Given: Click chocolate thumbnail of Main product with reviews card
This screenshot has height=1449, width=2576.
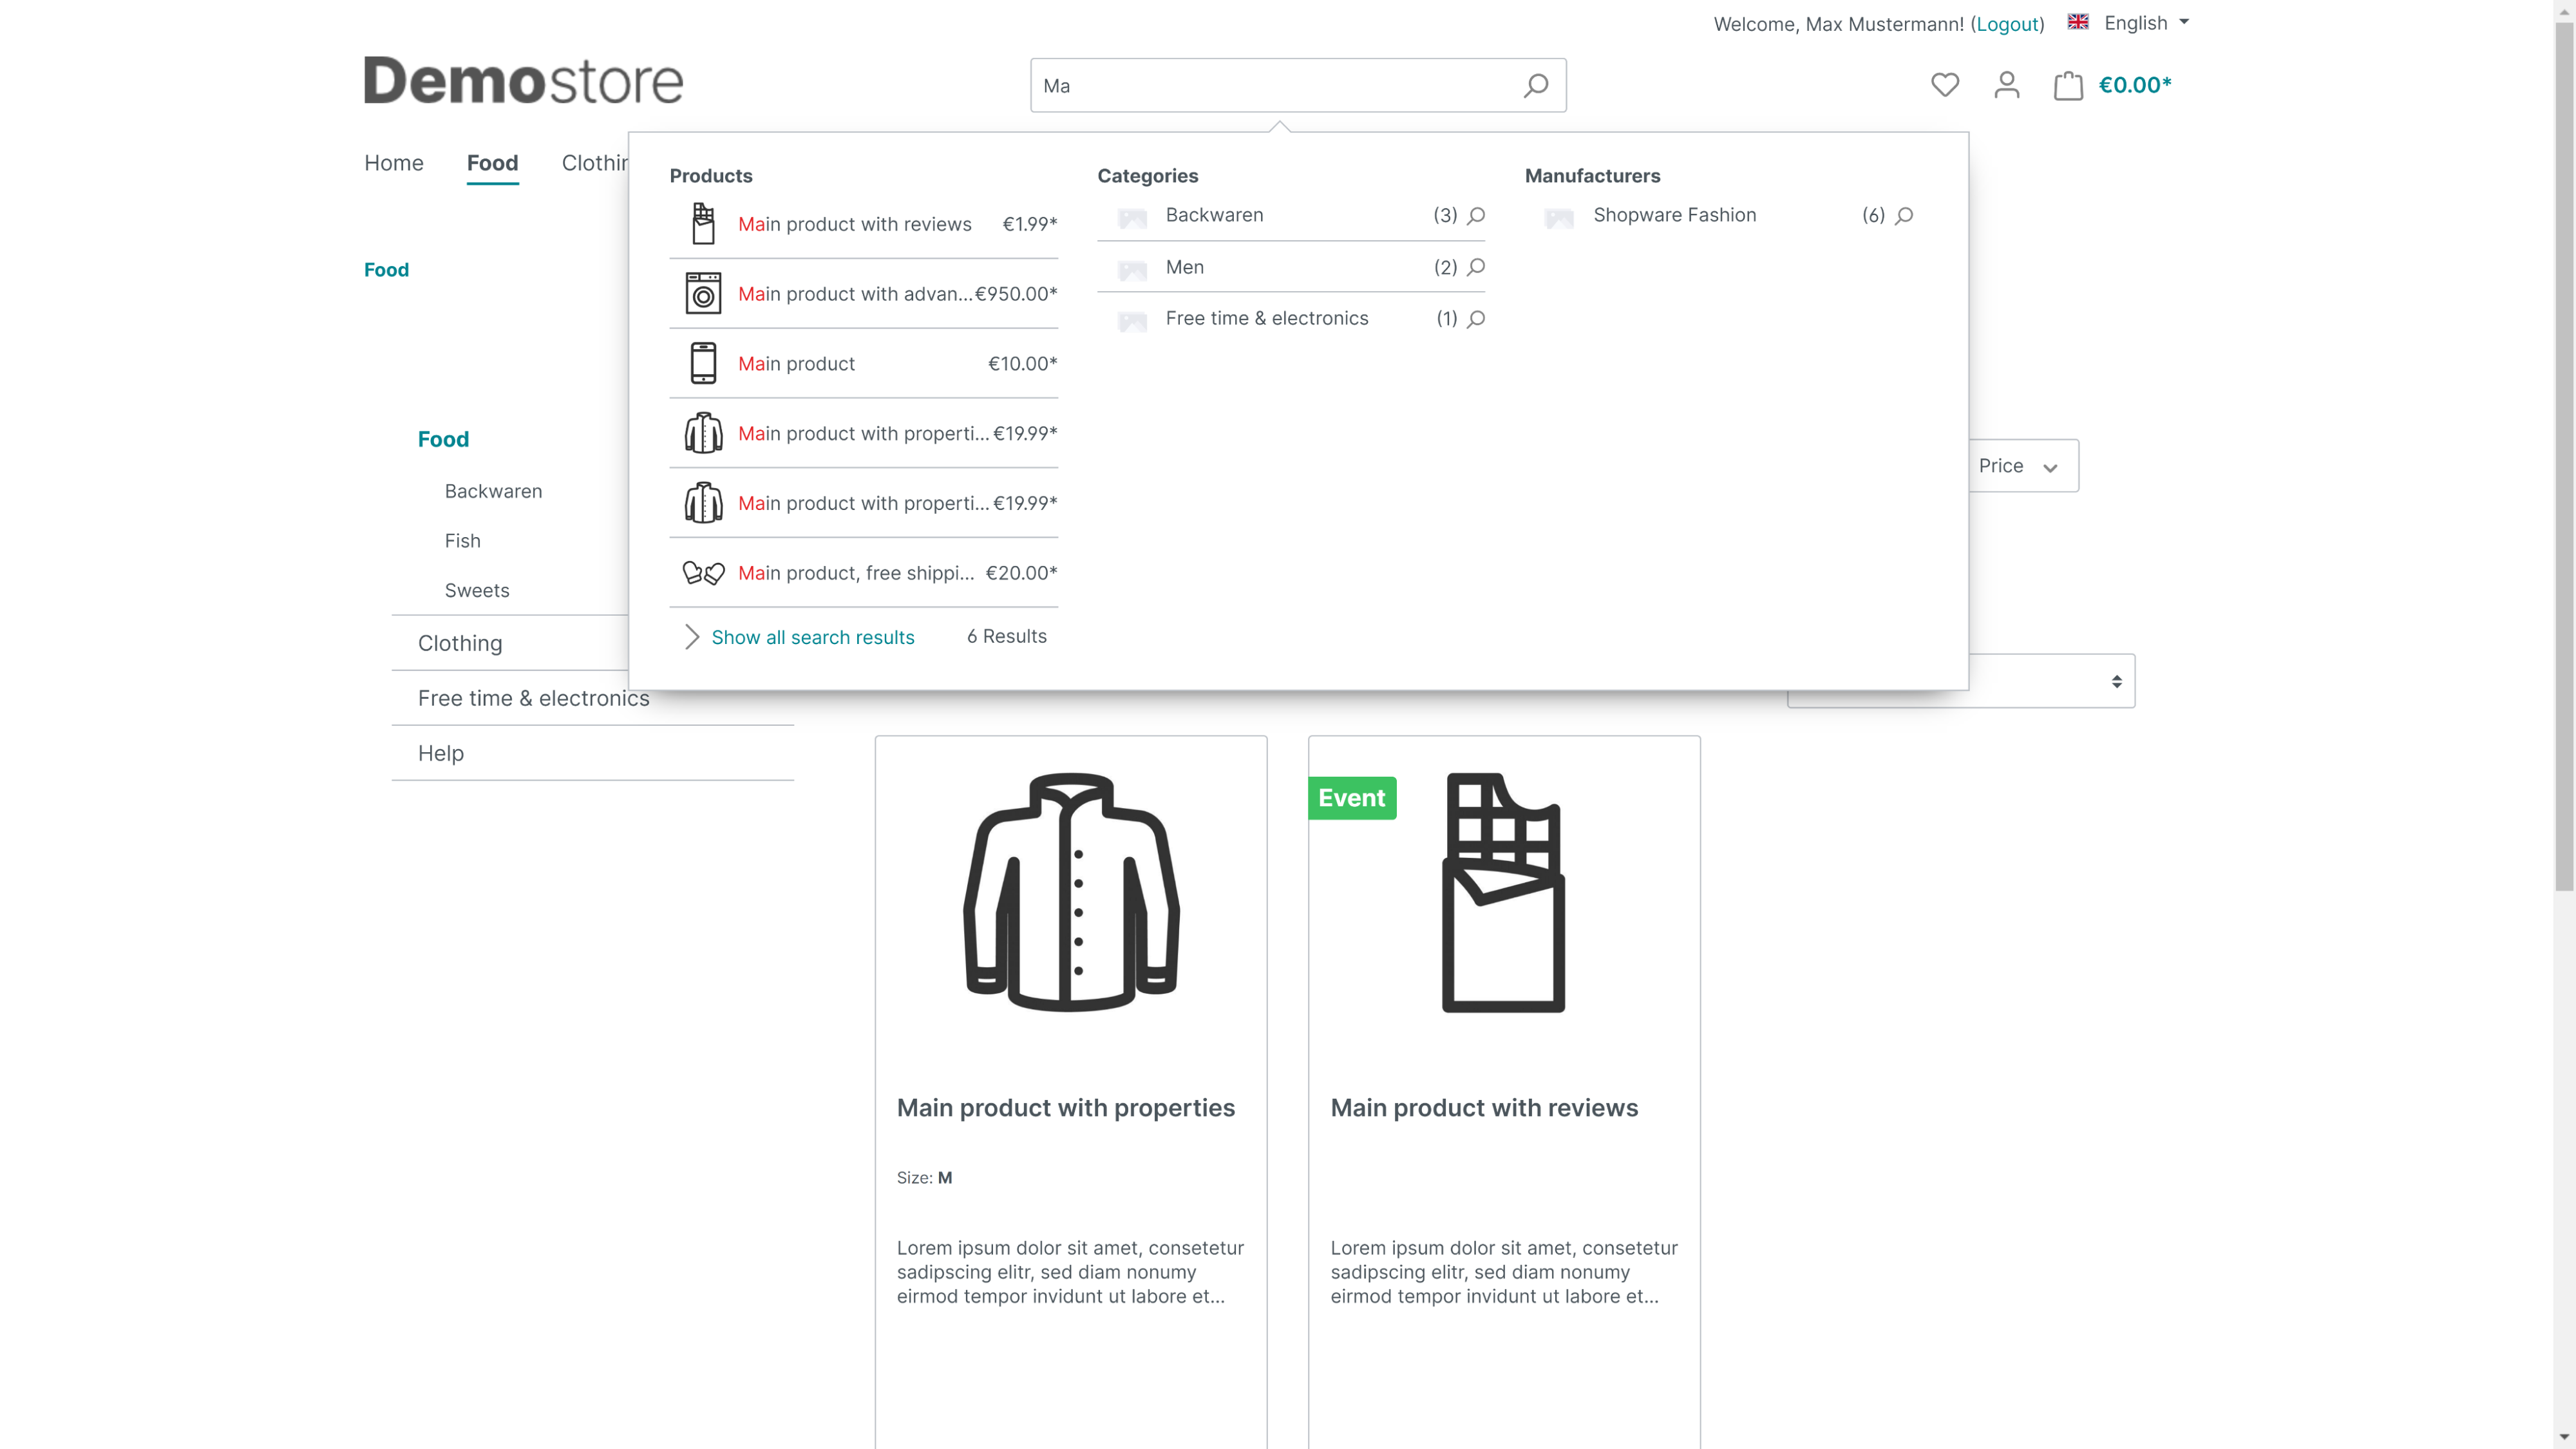Looking at the screenshot, I should pyautogui.click(x=1504, y=892).
